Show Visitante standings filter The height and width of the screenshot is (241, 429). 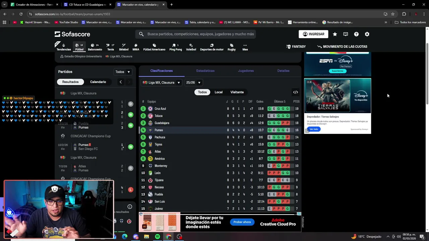[237, 92]
